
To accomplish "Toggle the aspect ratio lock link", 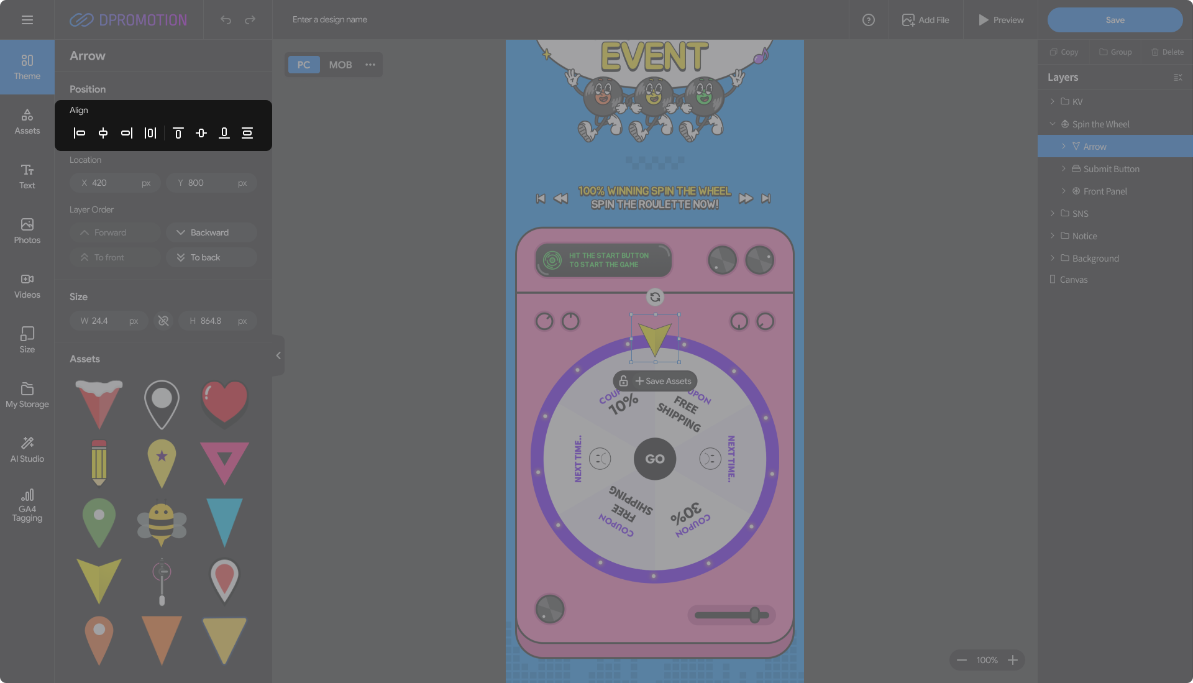I will click(163, 321).
